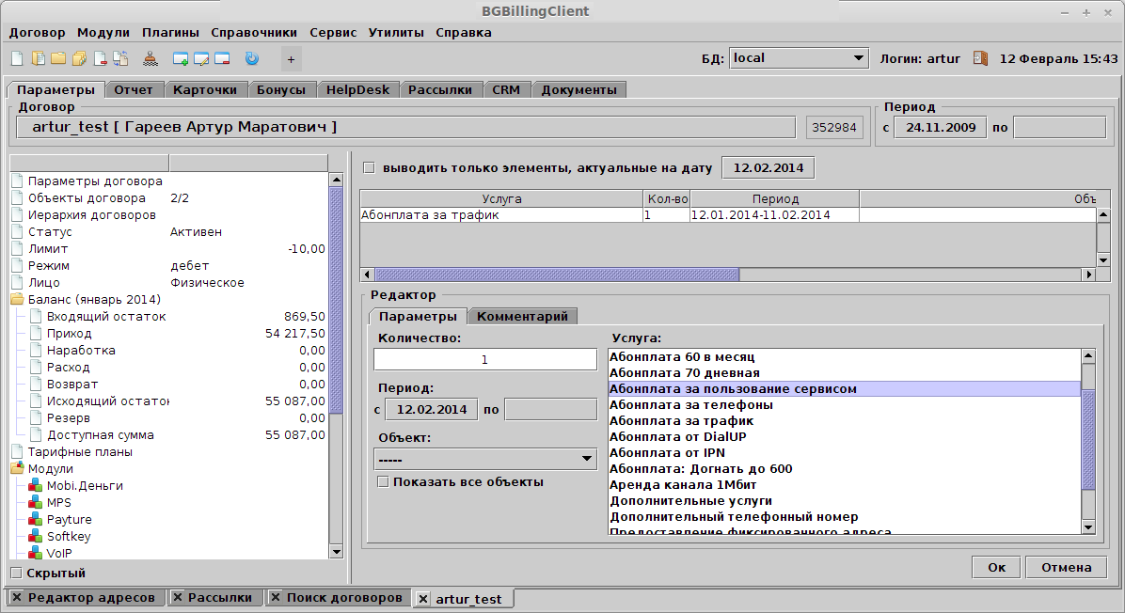Collapse the 'Баланс (январь 2014)' tree folder
Image resolution: width=1125 pixels, height=613 pixels.
coord(18,300)
